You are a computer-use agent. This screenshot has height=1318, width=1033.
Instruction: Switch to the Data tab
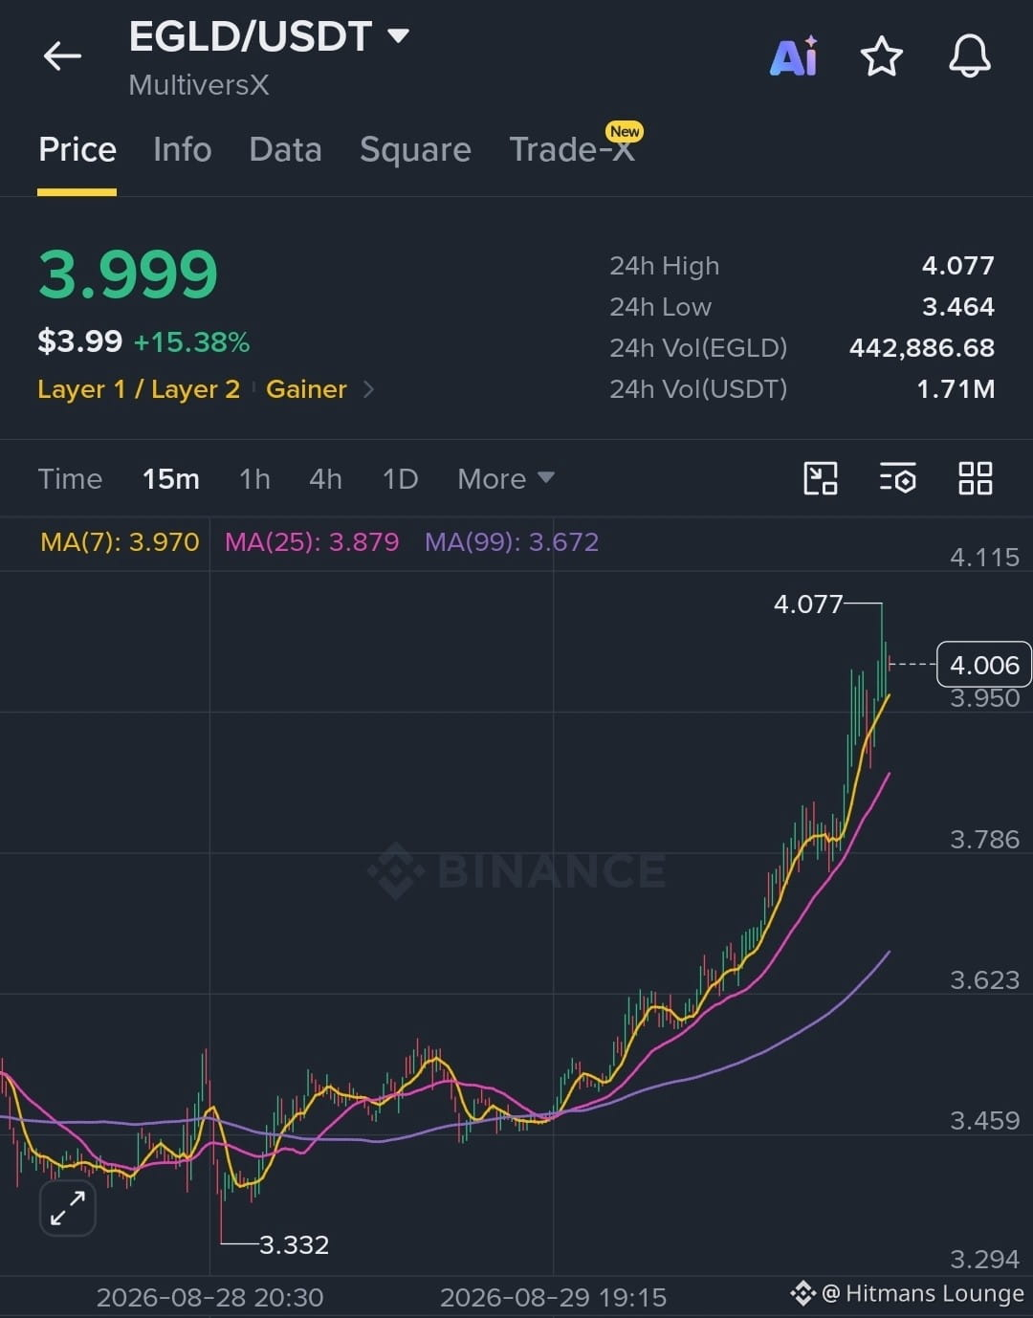point(285,149)
